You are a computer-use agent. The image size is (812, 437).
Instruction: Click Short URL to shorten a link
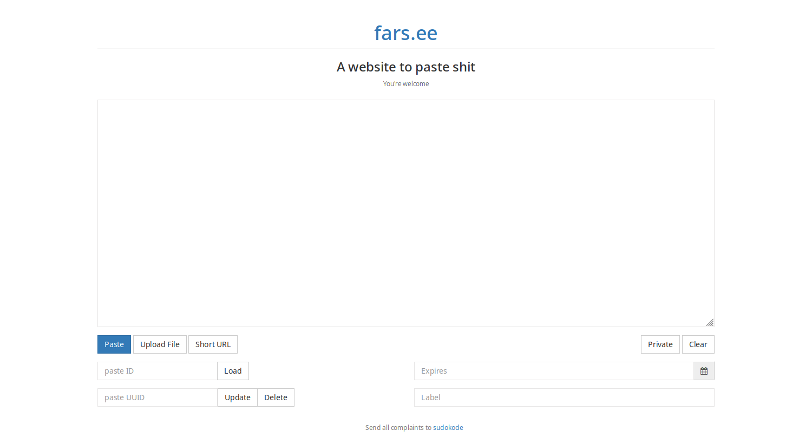click(213, 344)
